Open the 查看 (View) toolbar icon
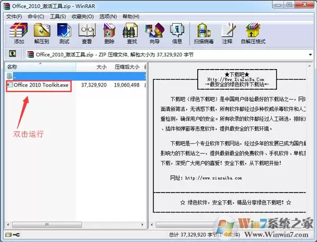The width and height of the screenshot is (317, 242). (87, 33)
